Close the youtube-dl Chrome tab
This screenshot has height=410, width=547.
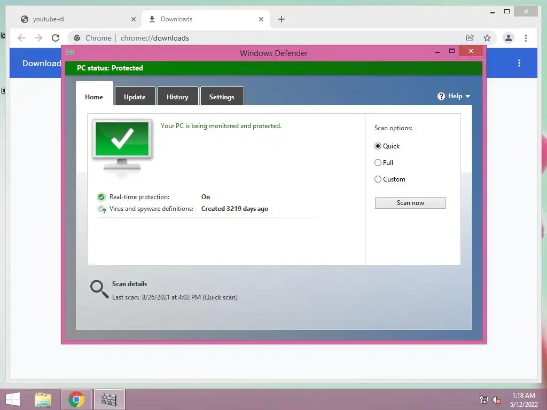pyautogui.click(x=133, y=19)
